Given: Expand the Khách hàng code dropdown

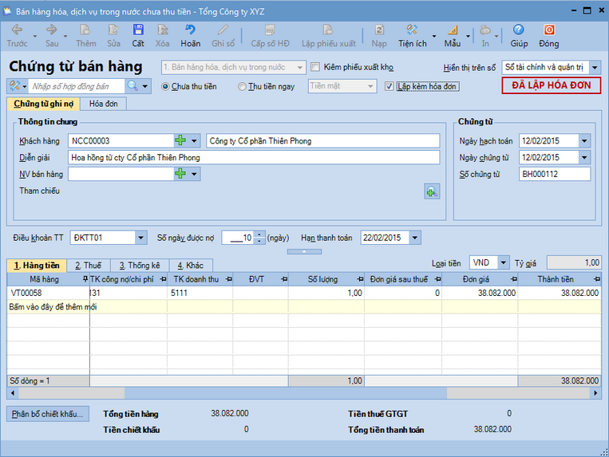Looking at the screenshot, I should pyautogui.click(x=194, y=140).
